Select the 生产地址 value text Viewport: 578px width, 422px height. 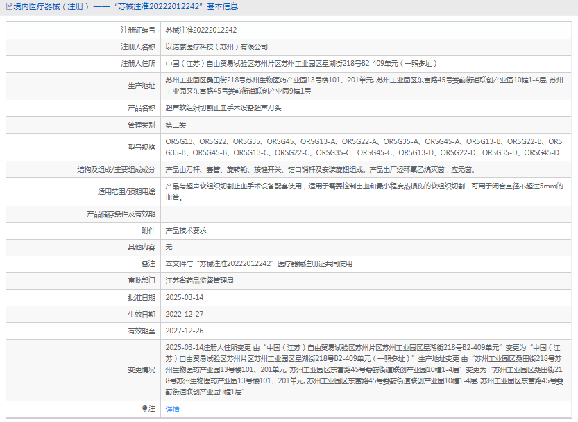[x=364, y=86]
